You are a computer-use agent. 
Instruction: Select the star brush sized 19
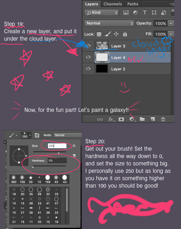click(x=56, y=220)
